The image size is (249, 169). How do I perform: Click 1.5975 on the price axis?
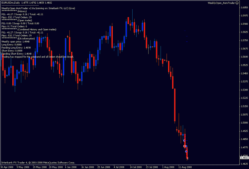tap(245, 16)
